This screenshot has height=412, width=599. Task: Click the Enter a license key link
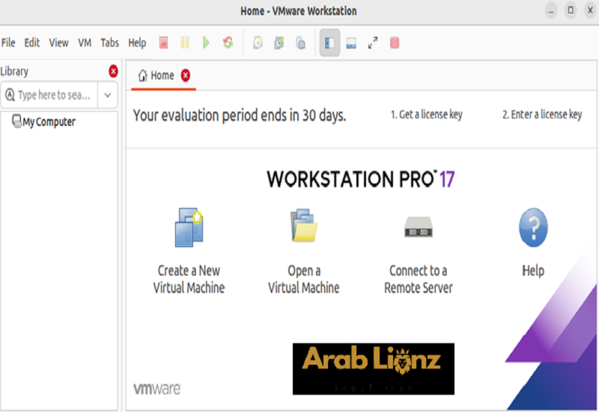pyautogui.click(x=542, y=115)
